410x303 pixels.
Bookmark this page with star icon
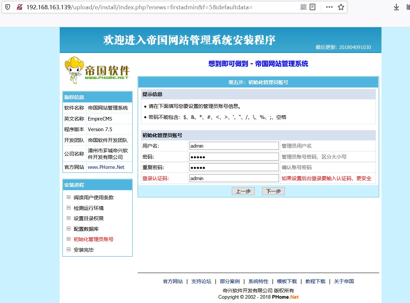point(341,7)
